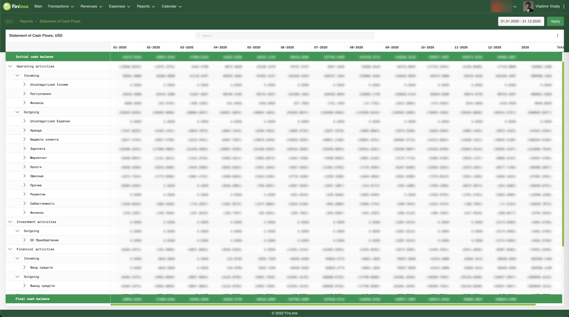Click the search magnifier icon
The image size is (569, 317).
(199, 36)
